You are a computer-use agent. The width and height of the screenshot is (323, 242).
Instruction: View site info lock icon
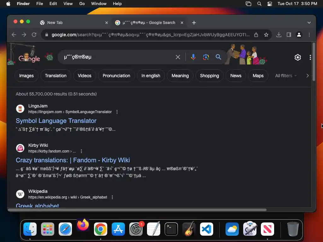[47, 35]
